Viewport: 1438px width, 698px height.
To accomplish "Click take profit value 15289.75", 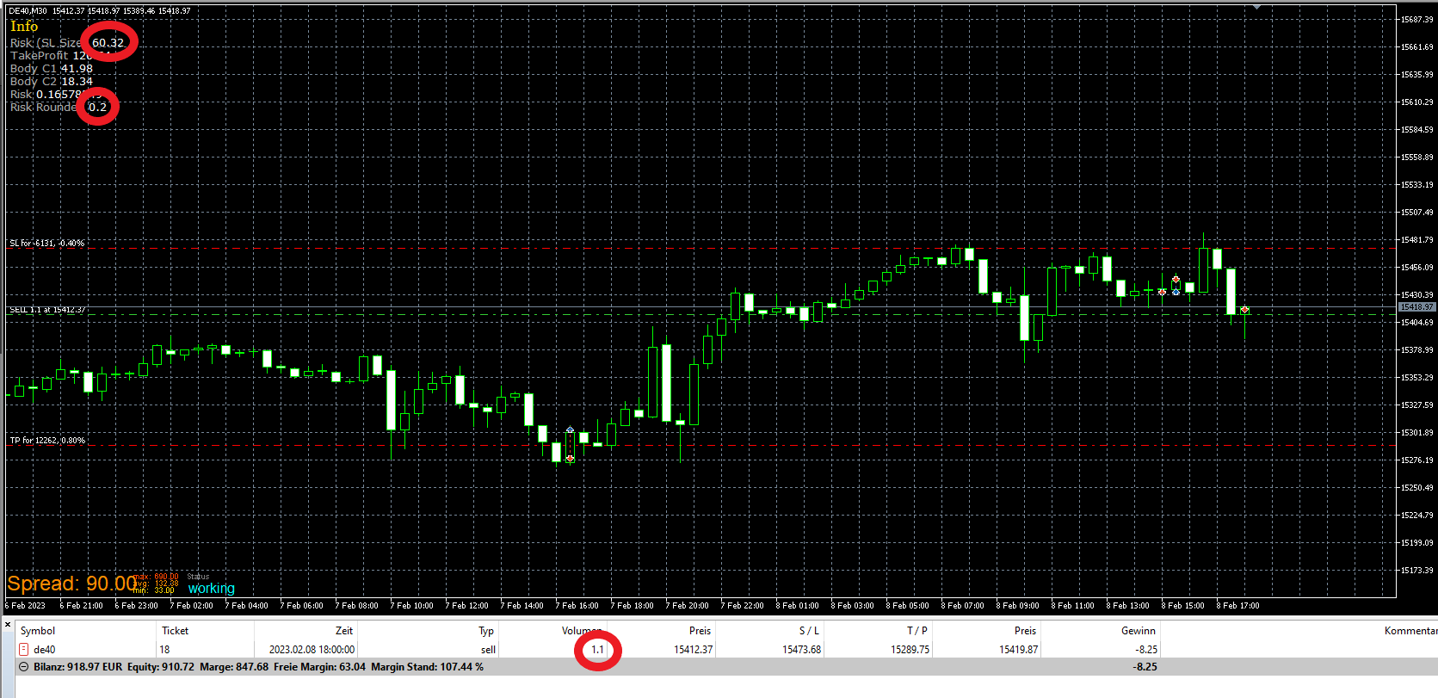I will point(910,650).
